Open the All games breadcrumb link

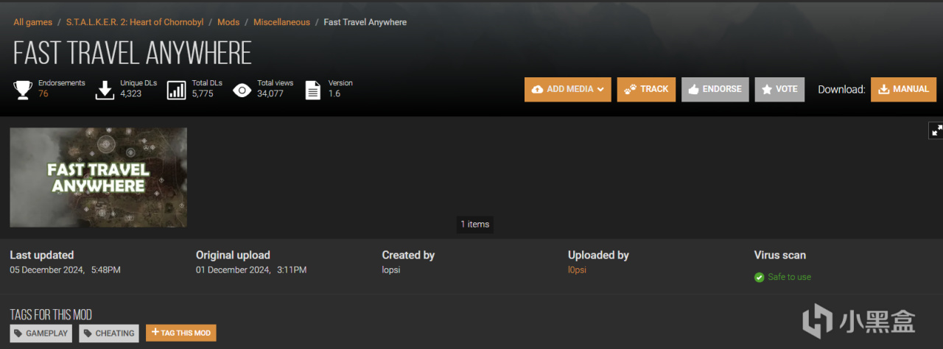(x=34, y=22)
